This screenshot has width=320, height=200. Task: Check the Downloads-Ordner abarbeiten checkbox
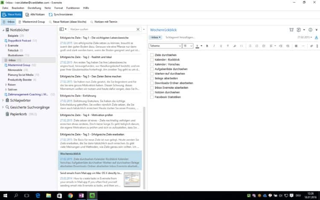pyautogui.click(x=152, y=83)
